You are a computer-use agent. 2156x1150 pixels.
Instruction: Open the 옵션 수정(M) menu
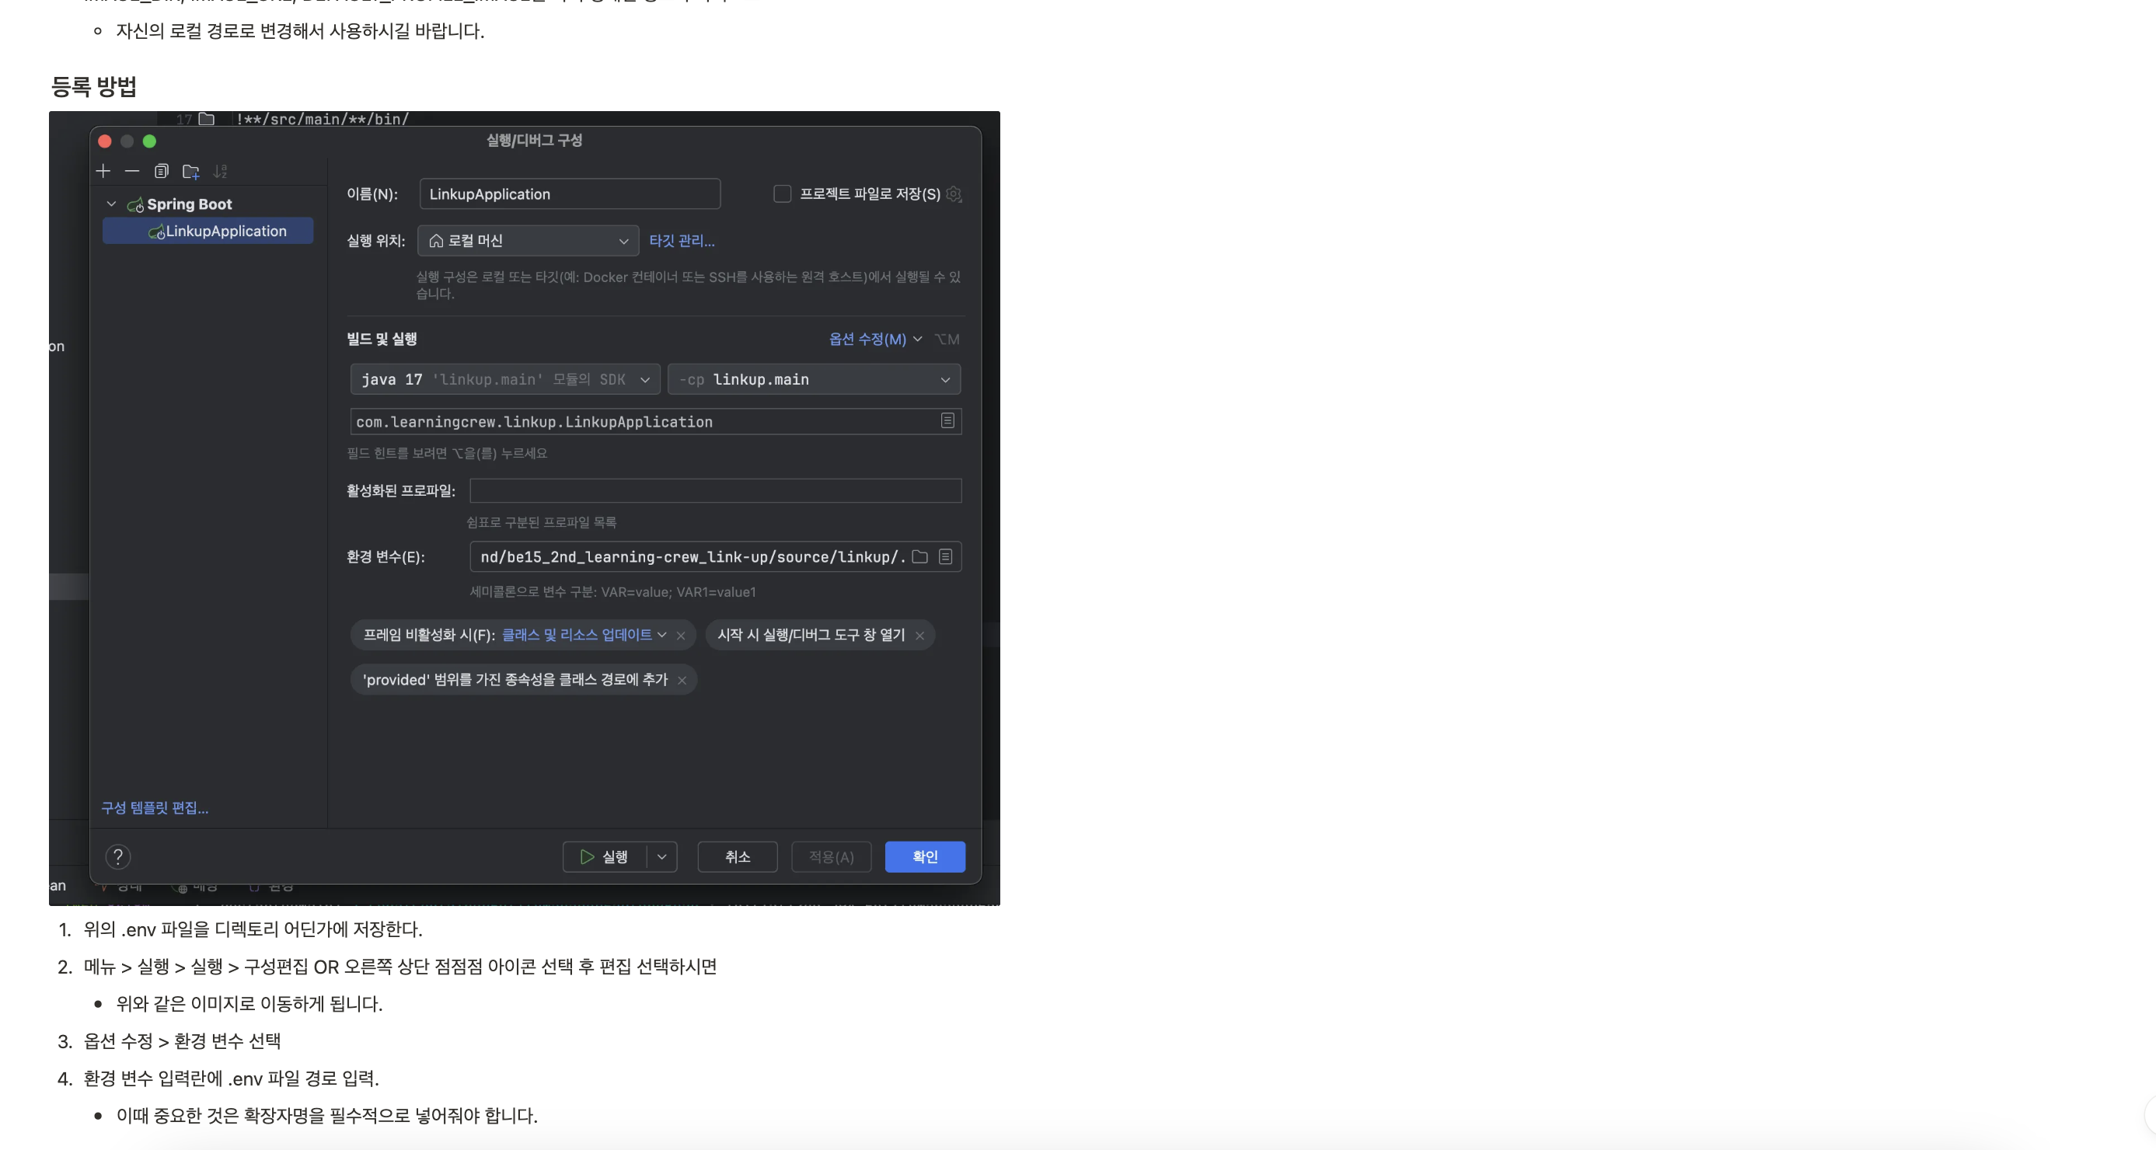(x=874, y=339)
